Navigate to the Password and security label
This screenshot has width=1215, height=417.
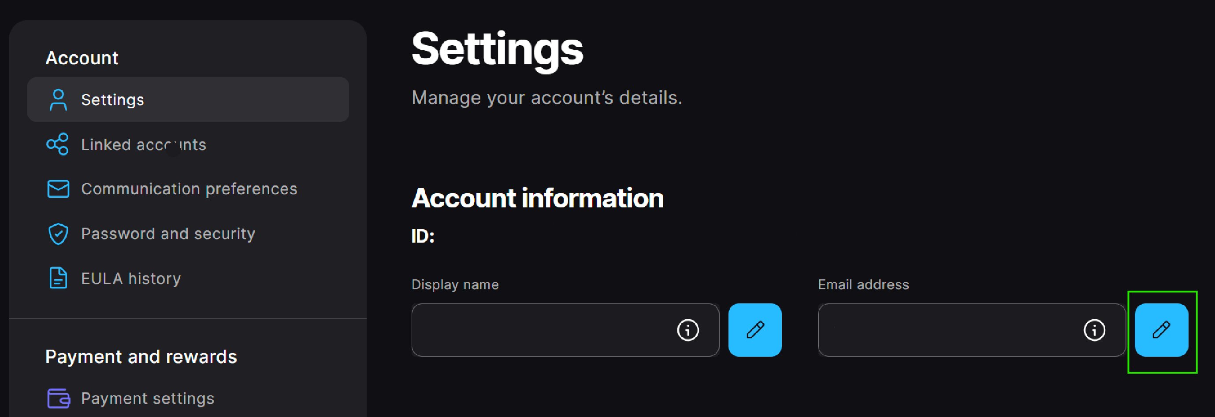tap(168, 234)
